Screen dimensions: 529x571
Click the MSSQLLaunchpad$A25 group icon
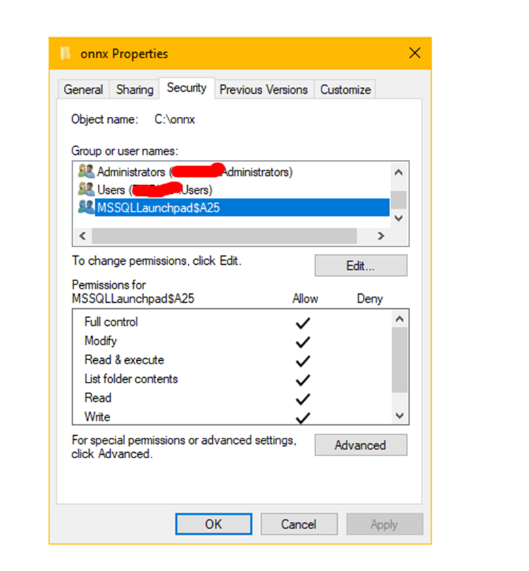click(x=86, y=207)
